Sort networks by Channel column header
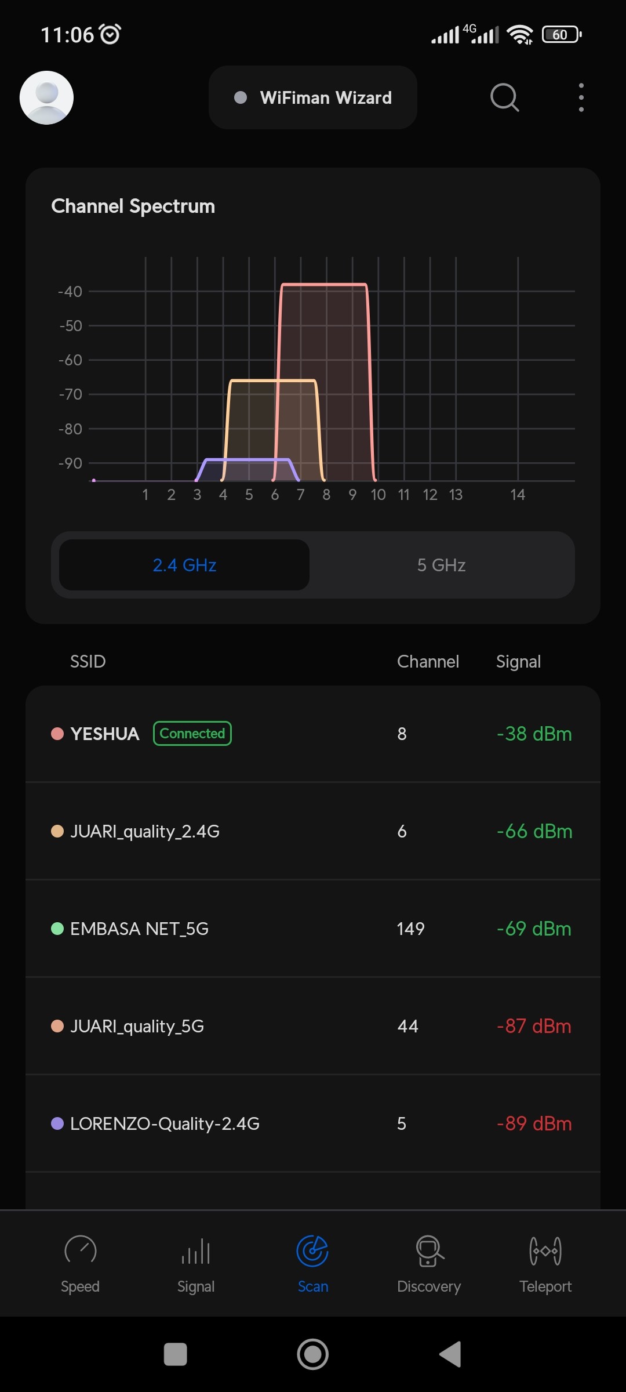The height and width of the screenshot is (1392, 626). pos(428,661)
